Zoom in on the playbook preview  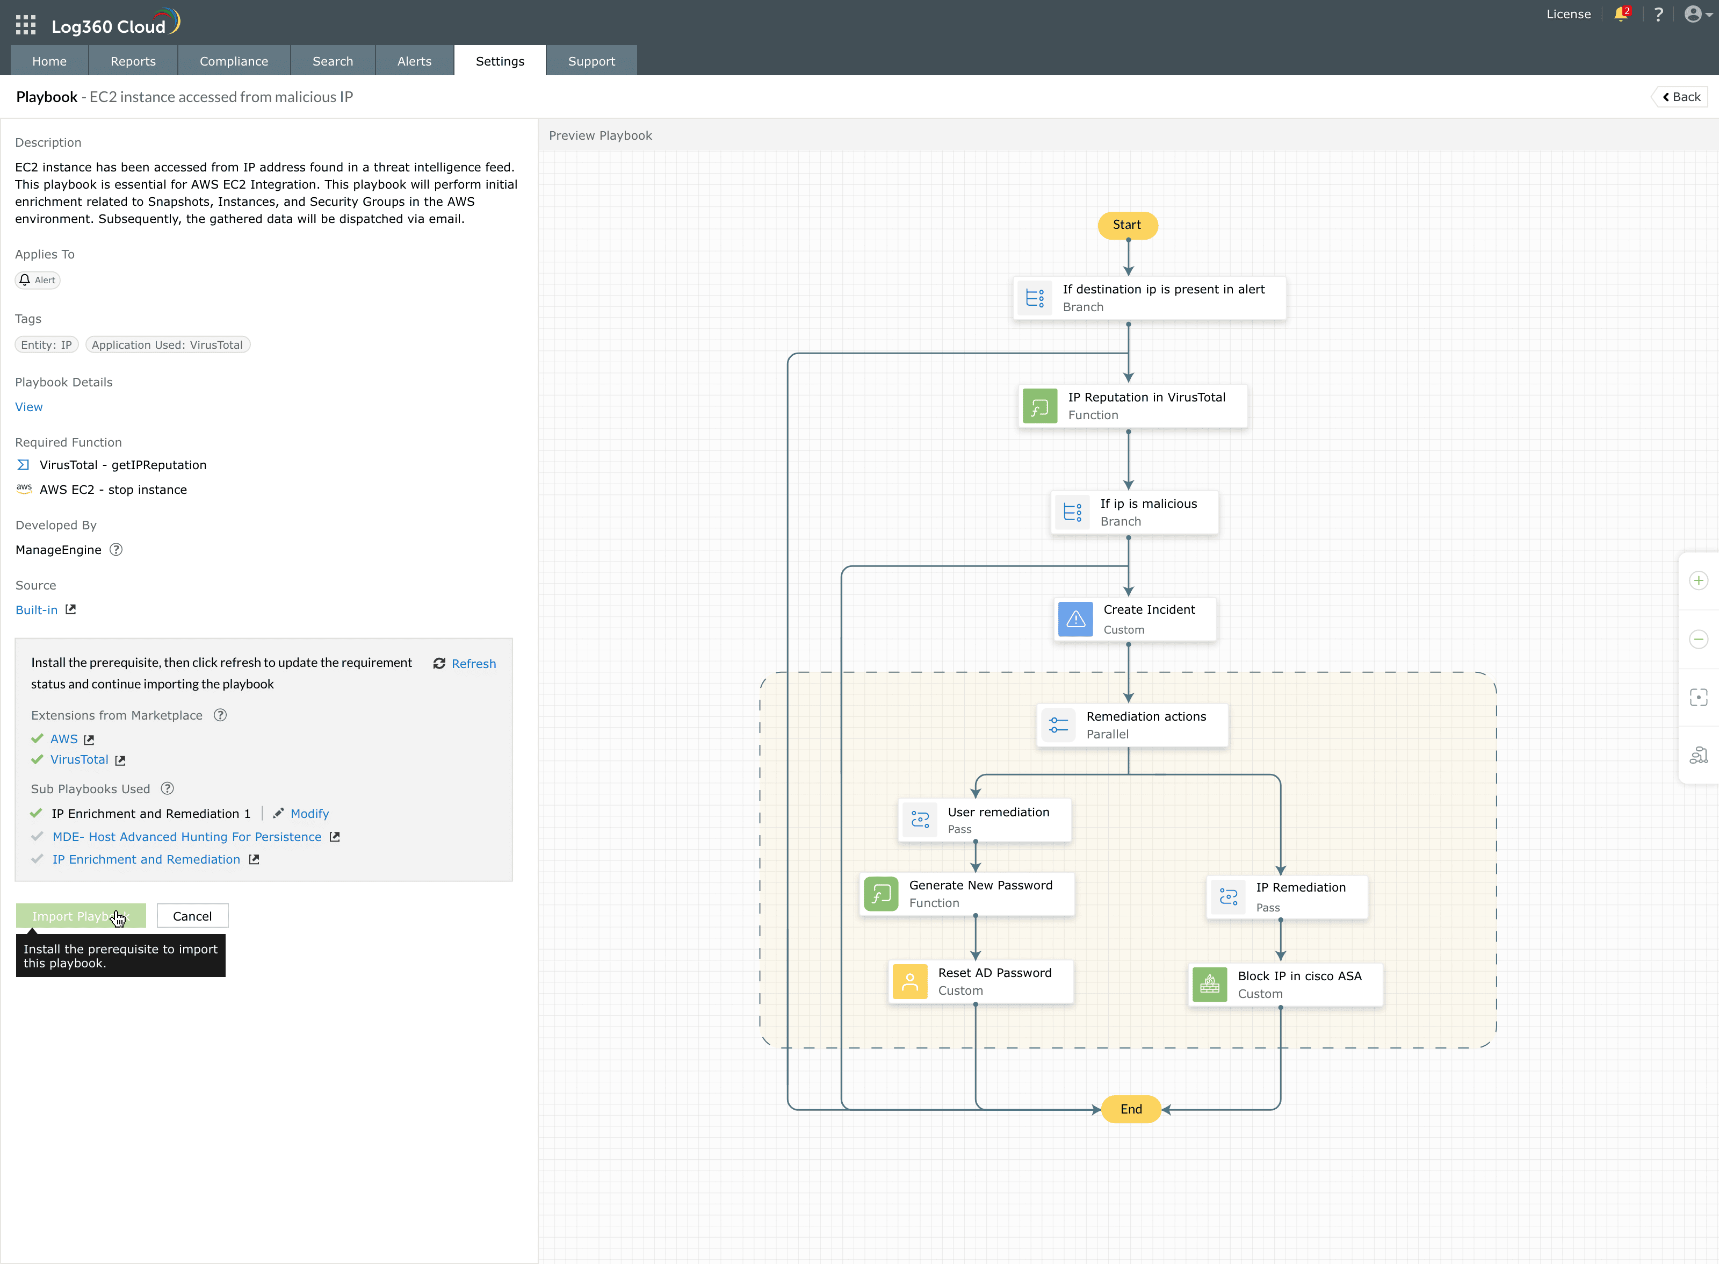coord(1699,581)
